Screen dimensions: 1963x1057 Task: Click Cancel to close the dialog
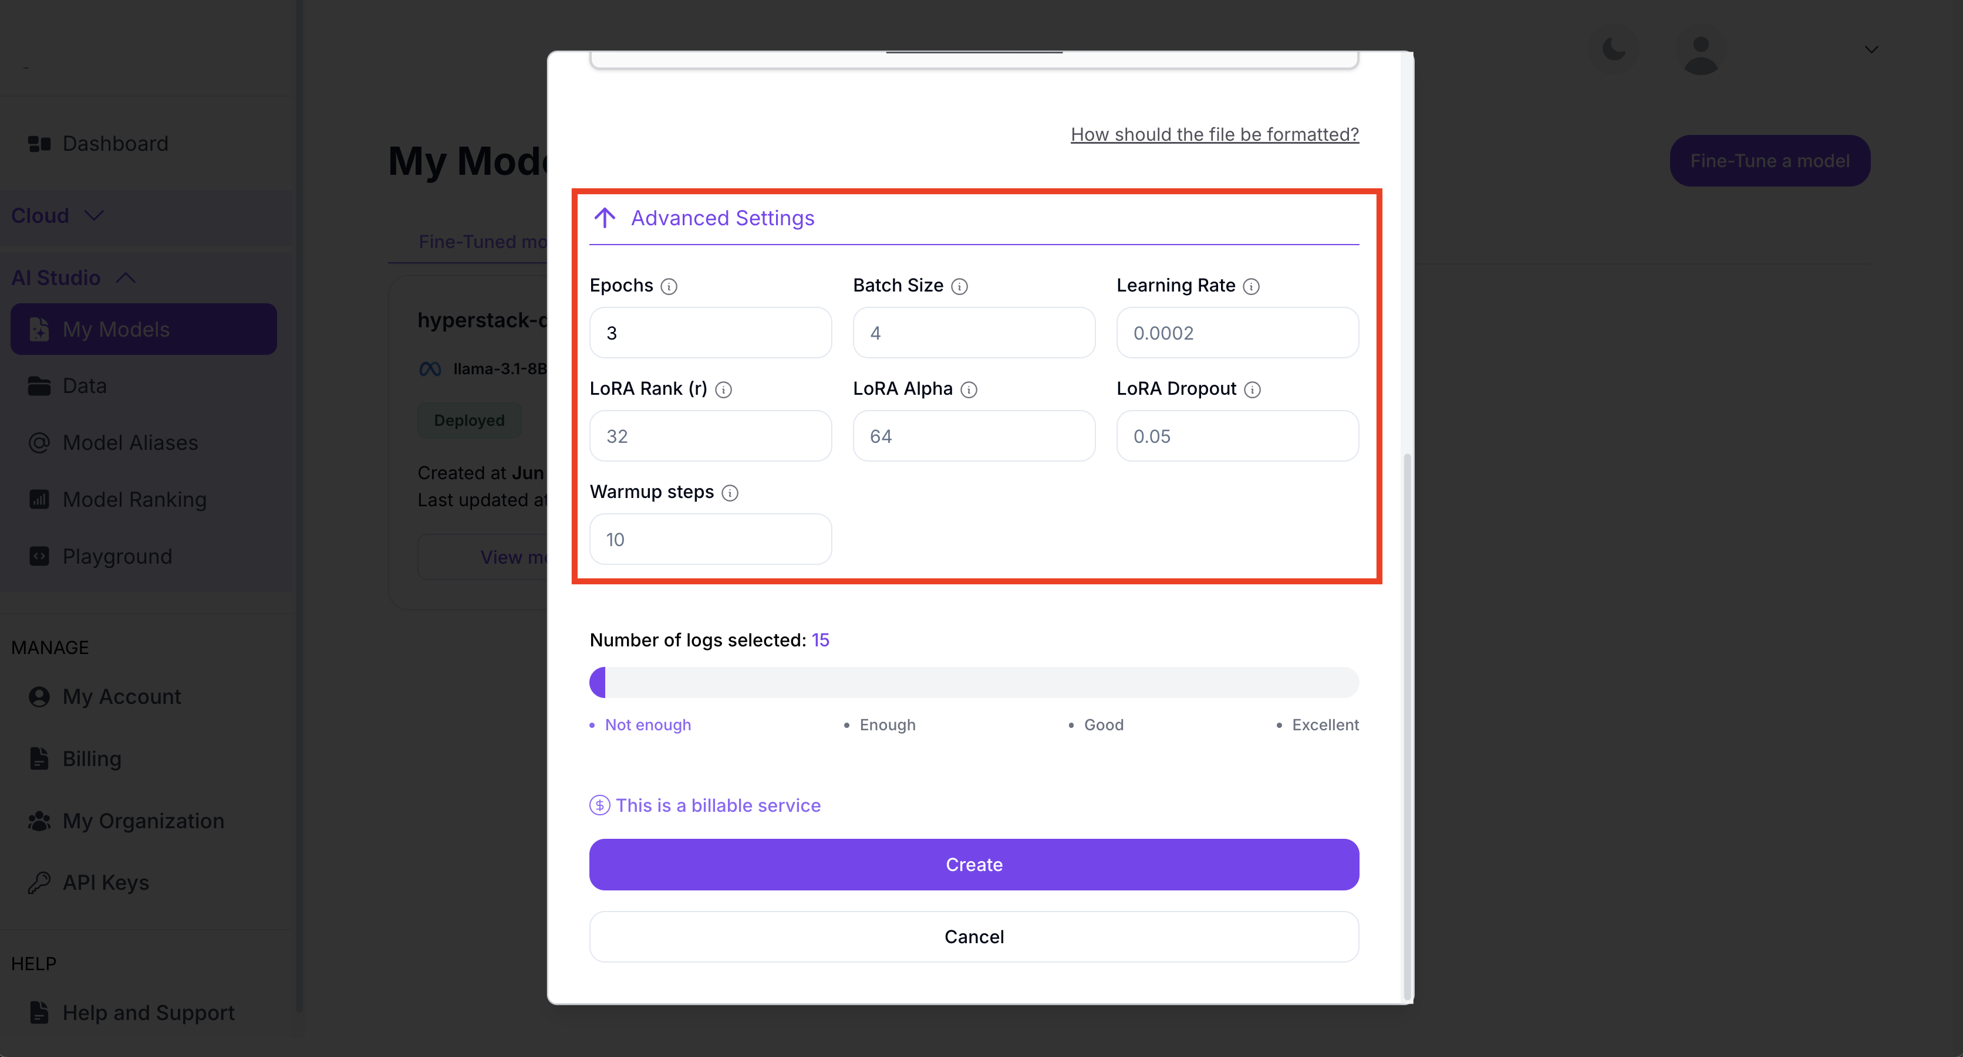974,937
